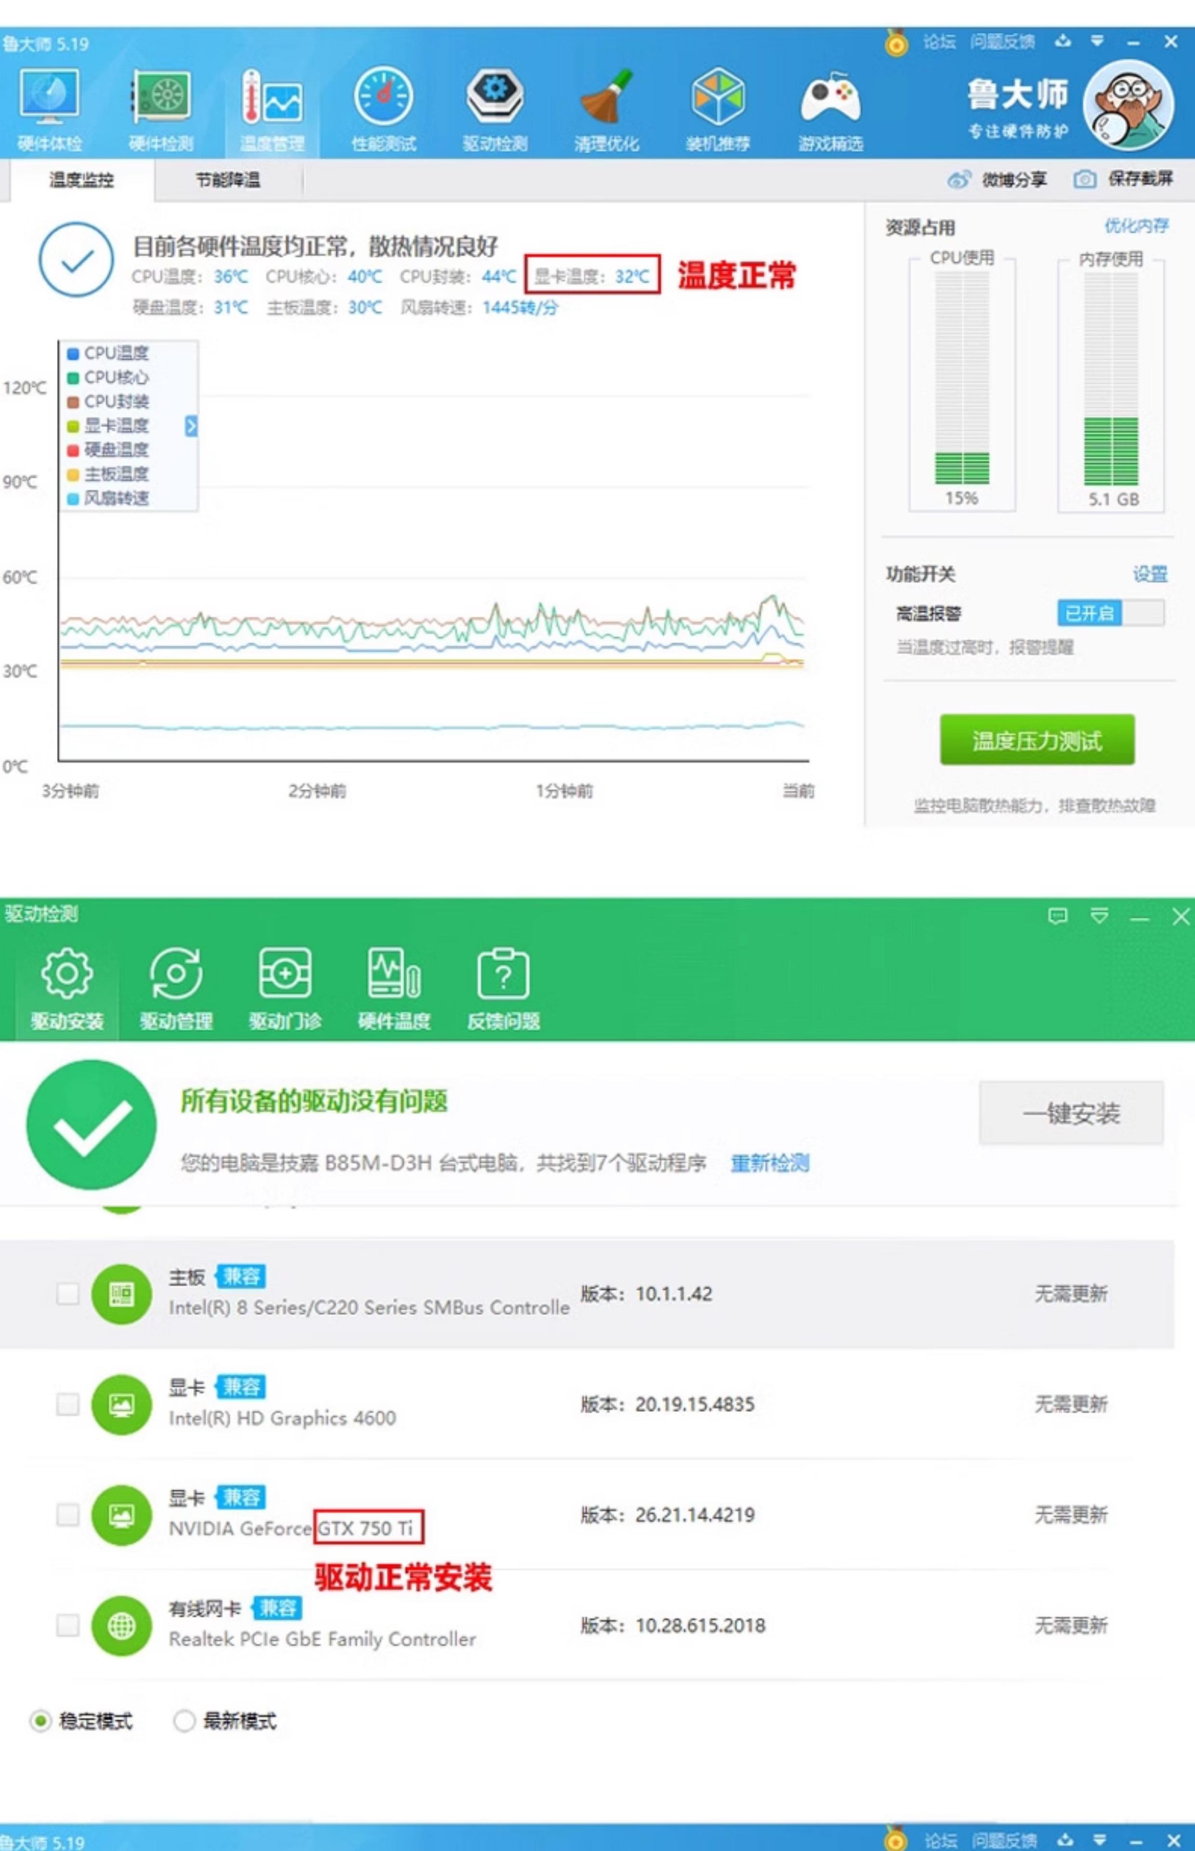Click 版本 26.21.14.4219 text
This screenshot has height=1851, width=1195.
667,1514
